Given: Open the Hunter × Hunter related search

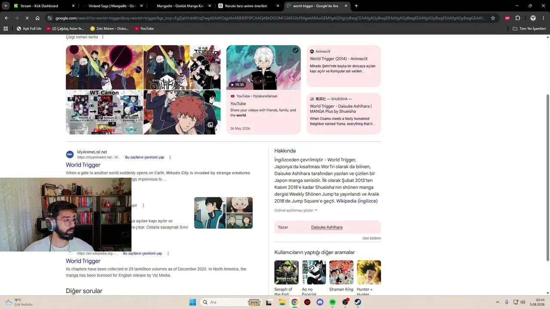Looking at the screenshot, I should (369, 278).
